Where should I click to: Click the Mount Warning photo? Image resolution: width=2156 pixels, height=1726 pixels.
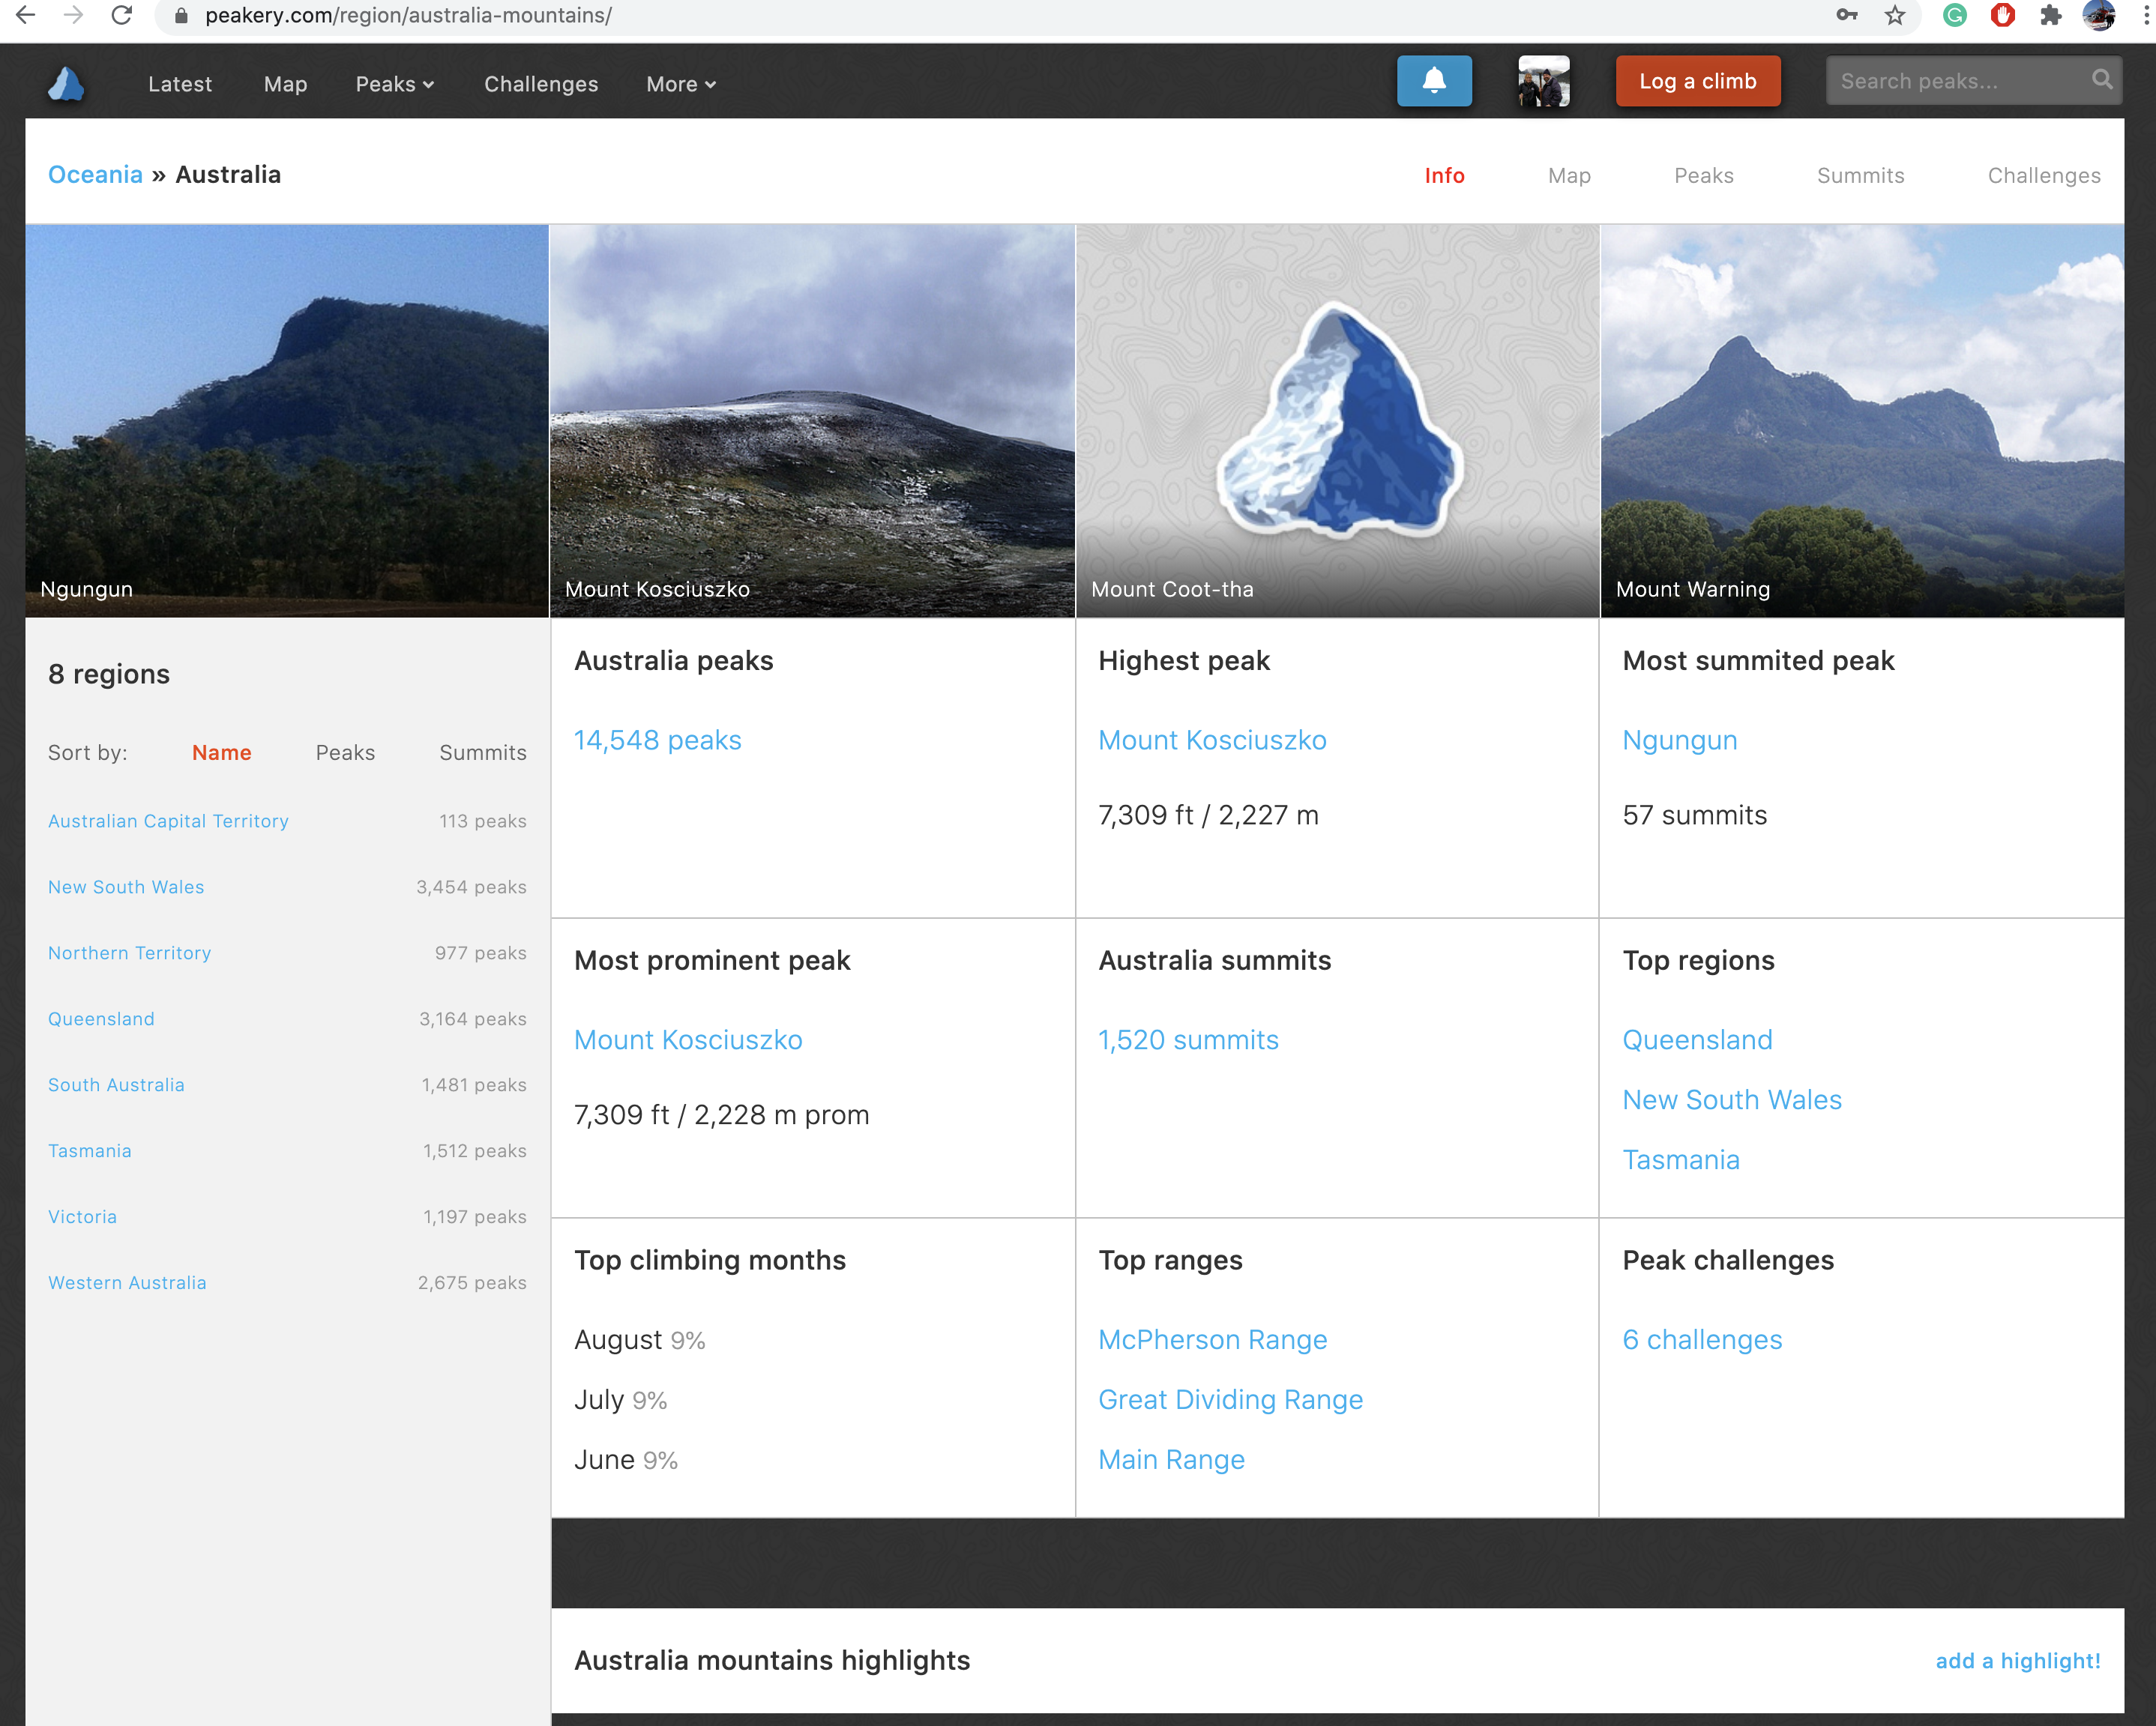(1861, 420)
